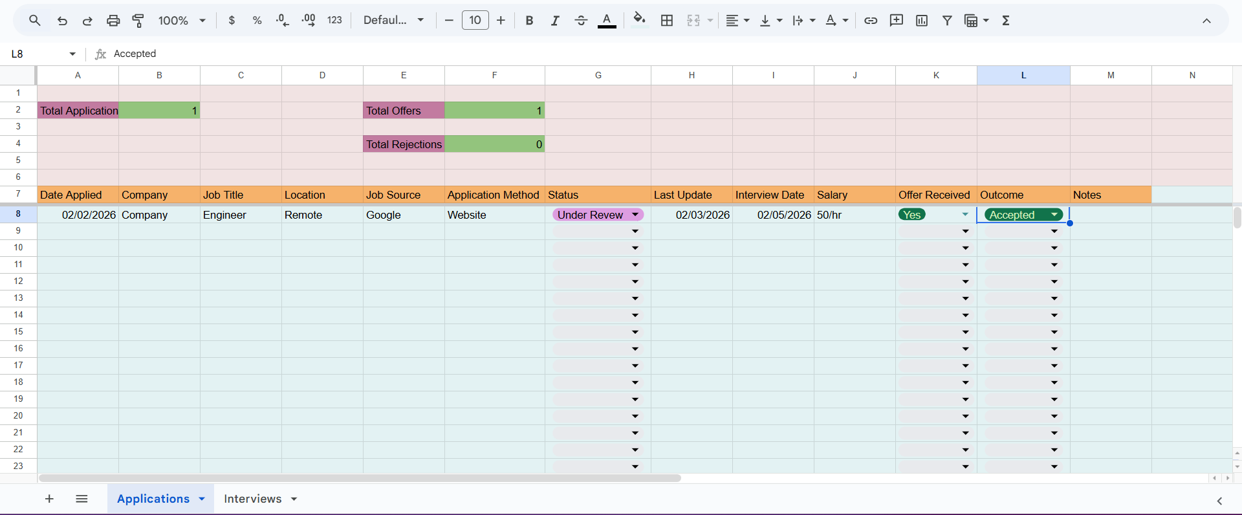
Task: Open the Interviews tab menu arrow
Action: tap(294, 499)
